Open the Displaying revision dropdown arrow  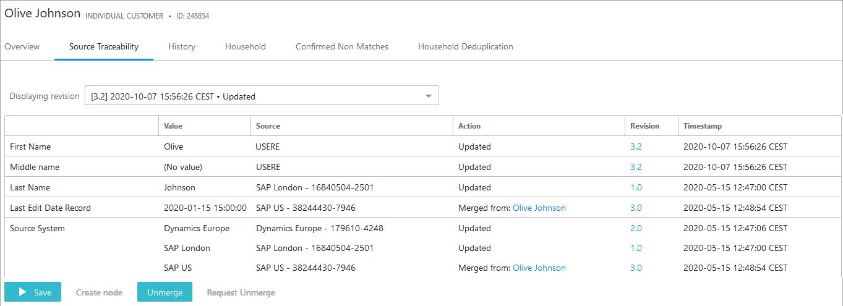(x=428, y=96)
